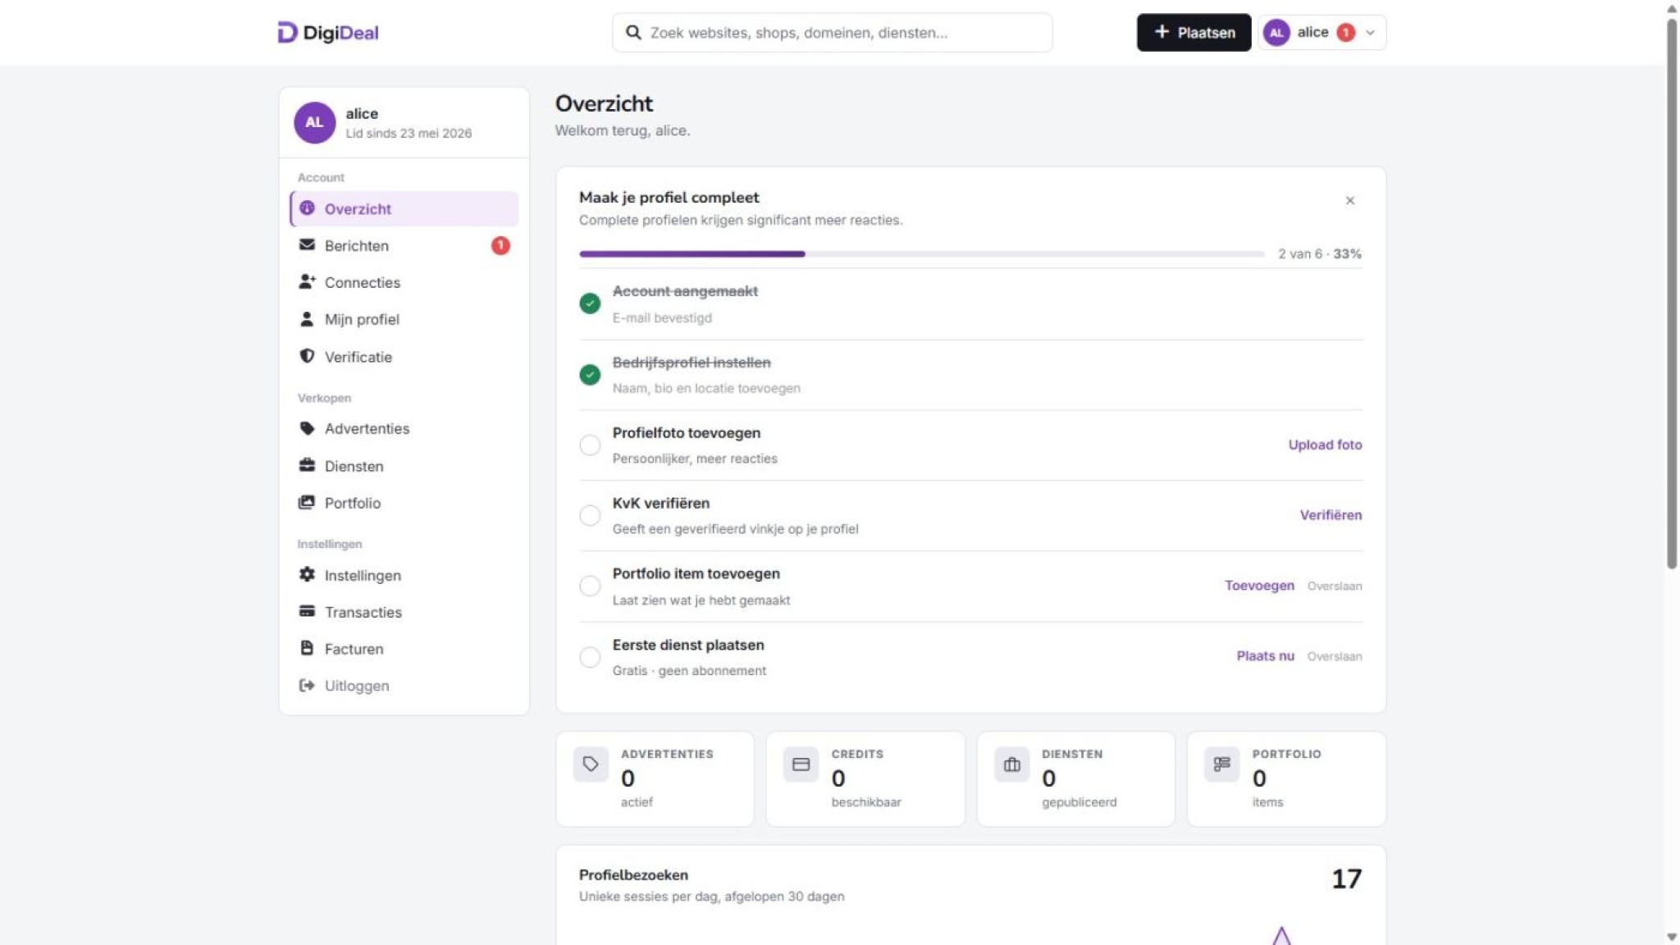Click the profile completion progress bar

(921, 253)
